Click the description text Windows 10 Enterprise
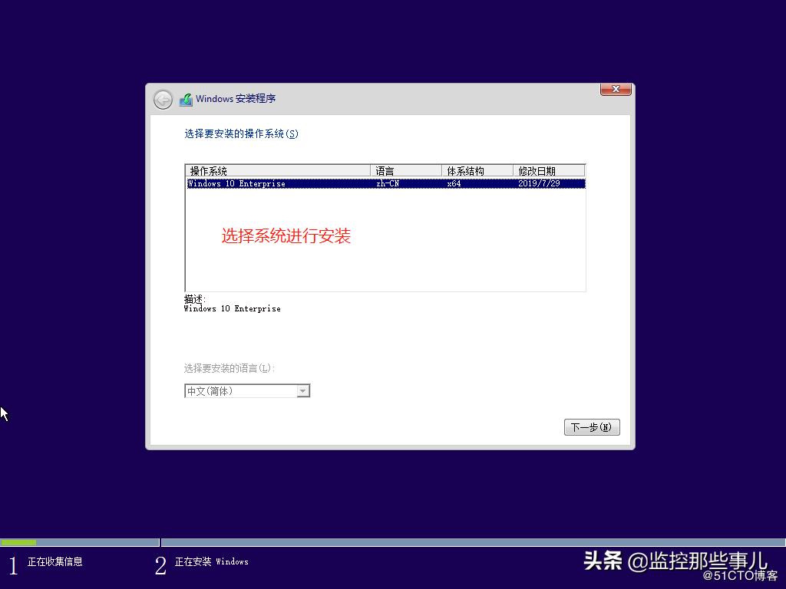Viewport: 786px width, 589px height. click(232, 308)
